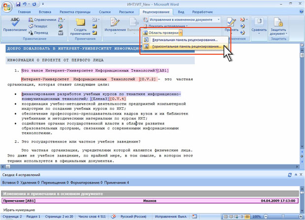
Task: Open the Ссылки ribbon tab
Action: pyautogui.click(x=105, y=12)
